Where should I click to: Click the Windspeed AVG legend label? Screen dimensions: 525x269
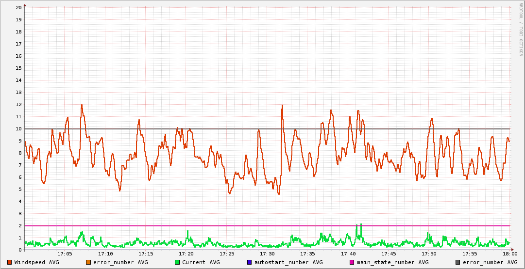click(x=36, y=262)
